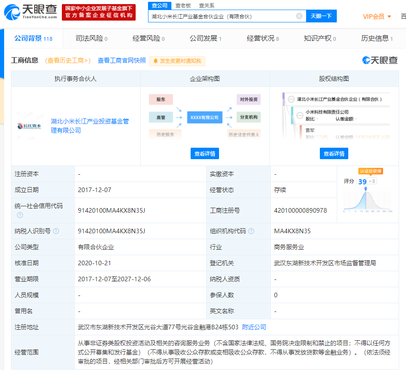
Task: Click the score distribution curve chart
Action: tap(367, 199)
